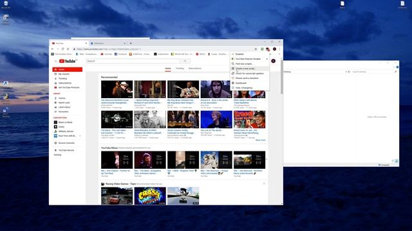Click the Chrome home button
This screenshot has width=412, height=231.
[68, 49]
